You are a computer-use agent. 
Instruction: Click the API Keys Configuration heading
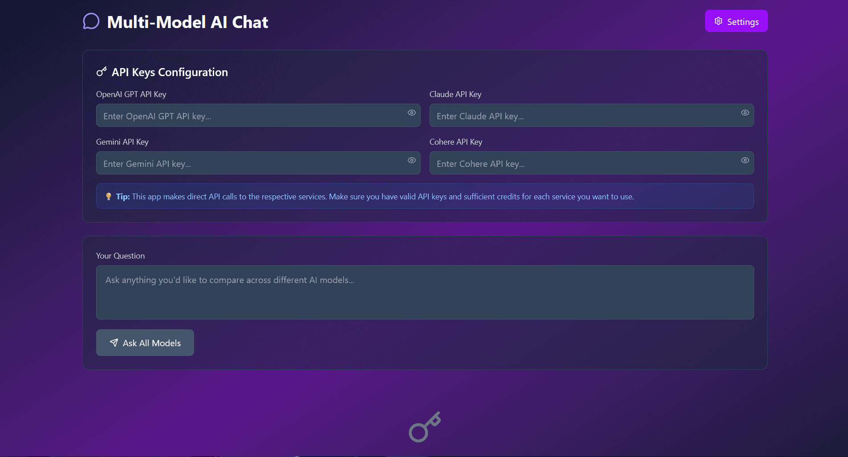click(170, 72)
